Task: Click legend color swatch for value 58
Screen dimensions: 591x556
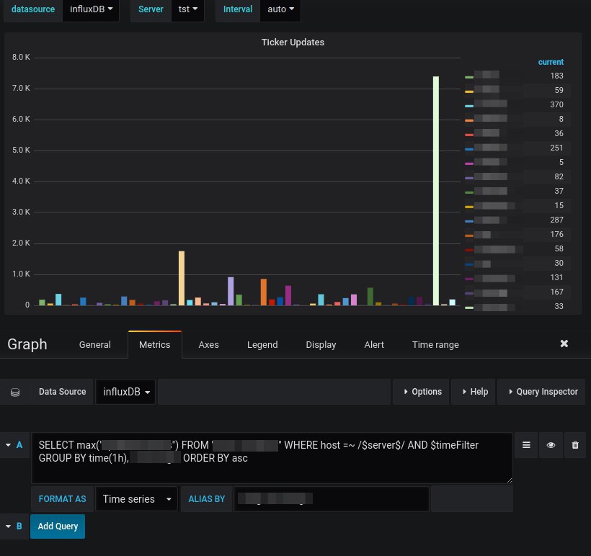Action: [x=469, y=250]
